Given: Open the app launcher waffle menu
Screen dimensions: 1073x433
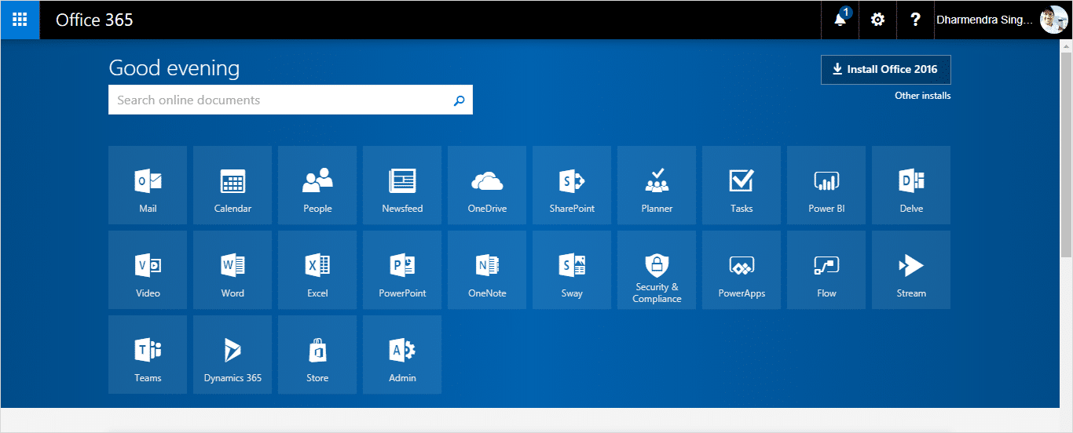Looking at the screenshot, I should (x=20, y=20).
